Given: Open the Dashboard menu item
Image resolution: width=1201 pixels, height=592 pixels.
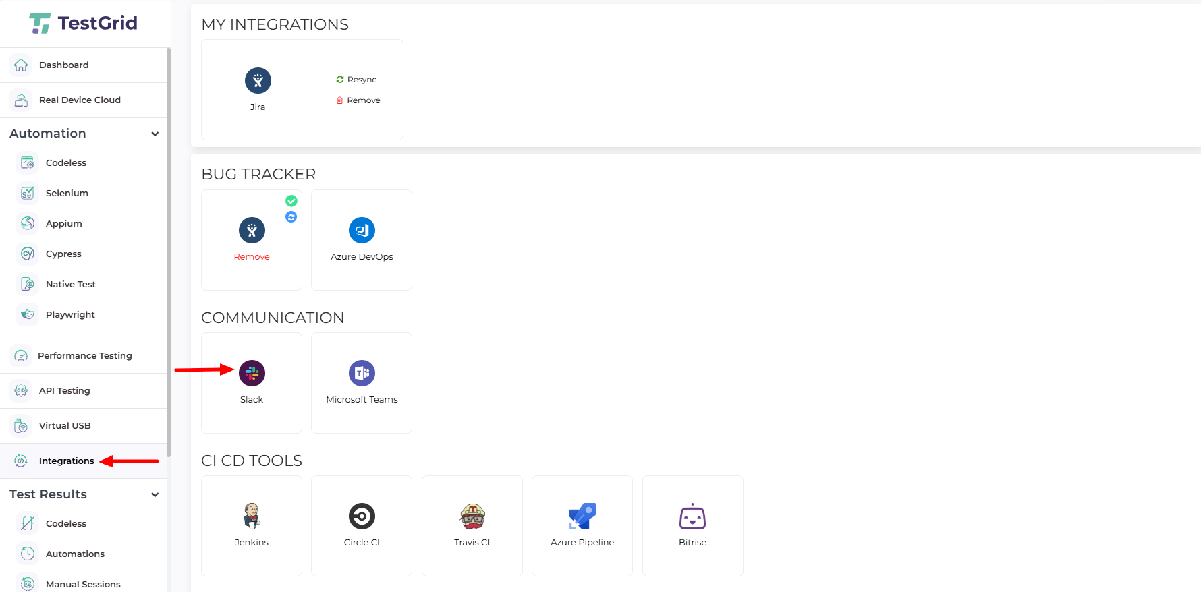Looking at the screenshot, I should coord(63,65).
